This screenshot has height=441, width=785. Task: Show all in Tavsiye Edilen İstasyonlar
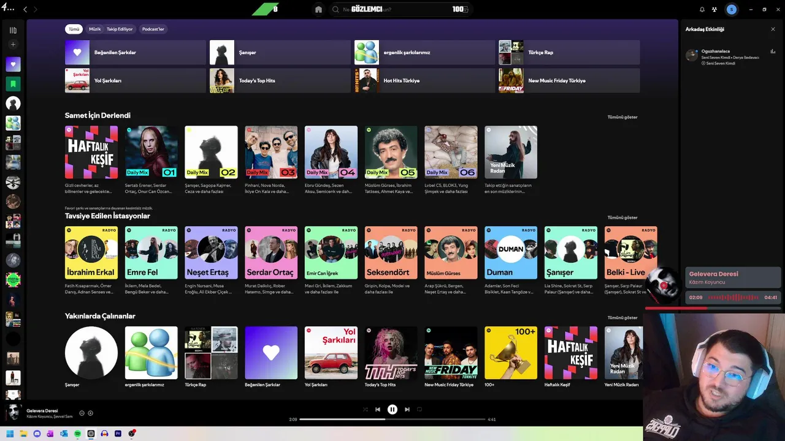click(622, 217)
